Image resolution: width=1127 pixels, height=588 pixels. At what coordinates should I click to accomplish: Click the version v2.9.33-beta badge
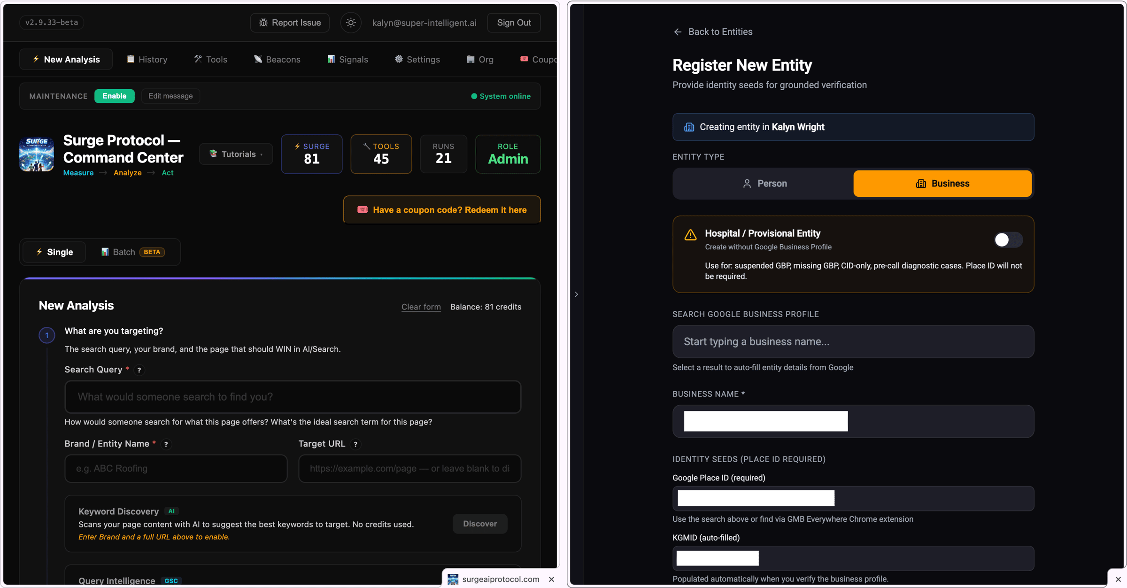pyautogui.click(x=52, y=22)
